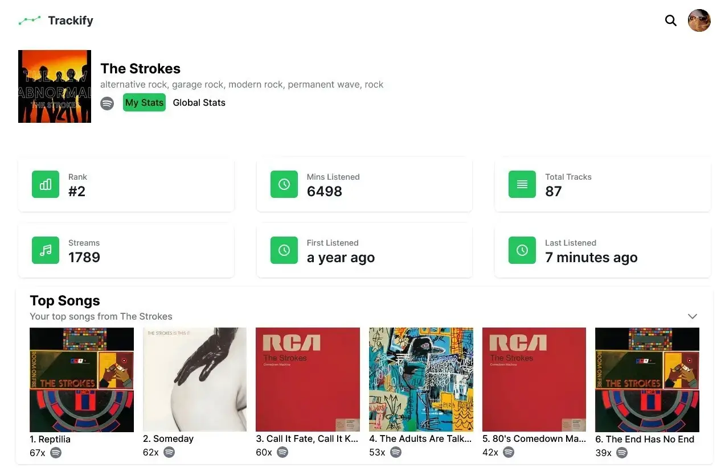725x468 pixels.
Task: Open Spotify icon beside My Stats
Action: [x=107, y=103]
